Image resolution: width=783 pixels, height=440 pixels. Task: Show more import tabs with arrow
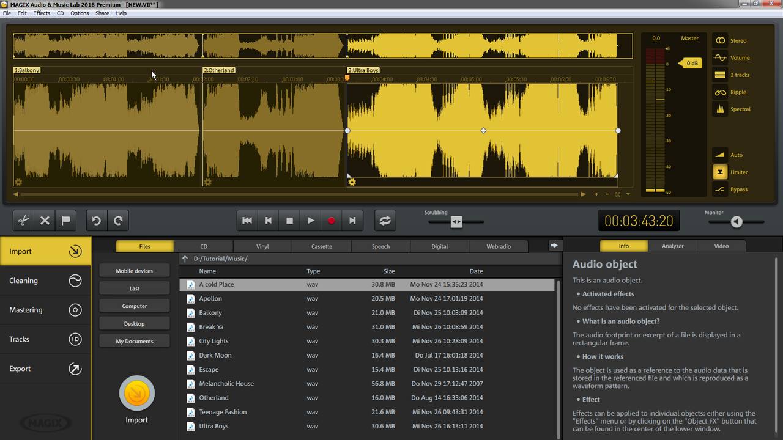pyautogui.click(x=554, y=246)
